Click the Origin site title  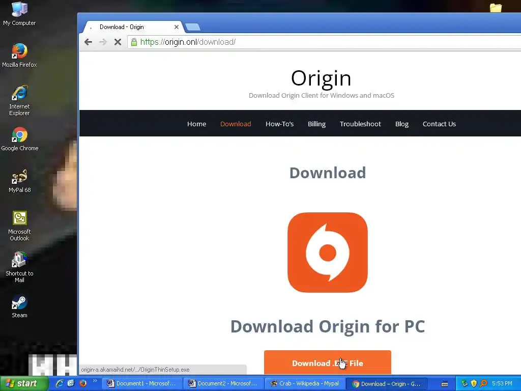pos(321,78)
